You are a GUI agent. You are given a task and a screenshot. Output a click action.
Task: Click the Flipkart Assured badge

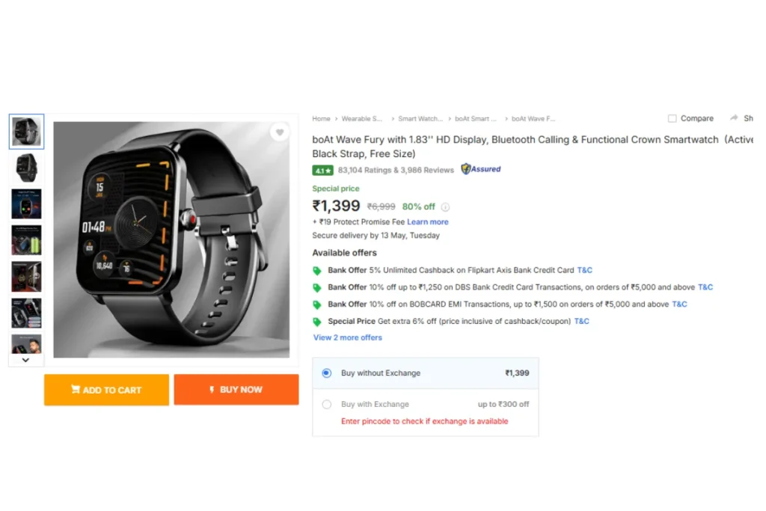pyautogui.click(x=481, y=169)
